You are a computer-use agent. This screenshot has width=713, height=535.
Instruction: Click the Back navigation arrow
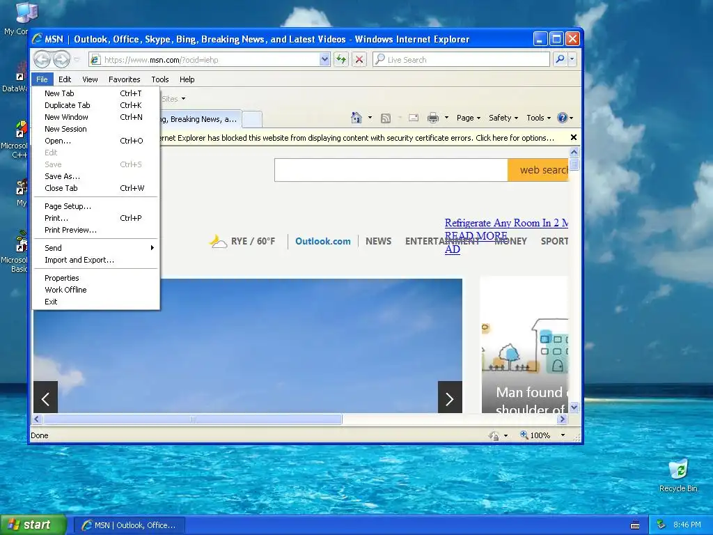pyautogui.click(x=42, y=59)
